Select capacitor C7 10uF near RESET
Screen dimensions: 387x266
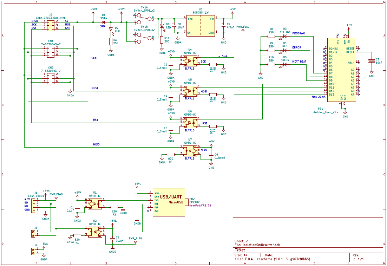372,61
